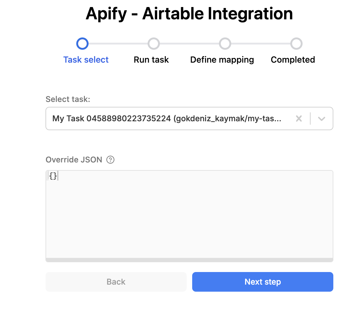Click the {} braces in JSON editor

click(x=53, y=176)
